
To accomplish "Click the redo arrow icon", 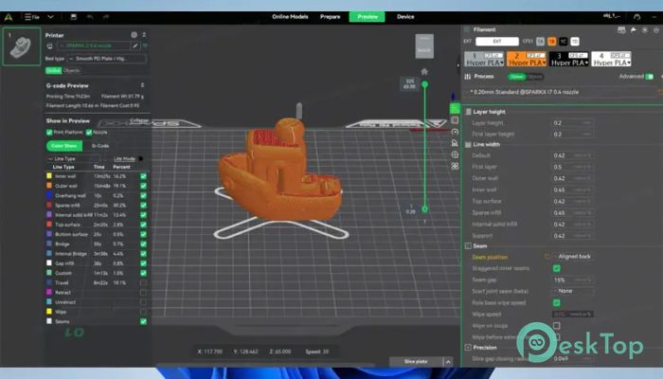I will click(x=106, y=17).
